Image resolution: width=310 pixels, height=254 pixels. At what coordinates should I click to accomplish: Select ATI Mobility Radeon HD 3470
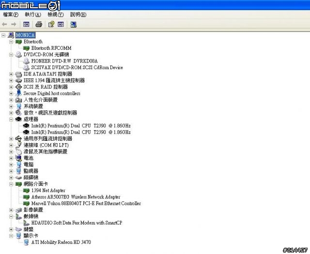click(61, 242)
